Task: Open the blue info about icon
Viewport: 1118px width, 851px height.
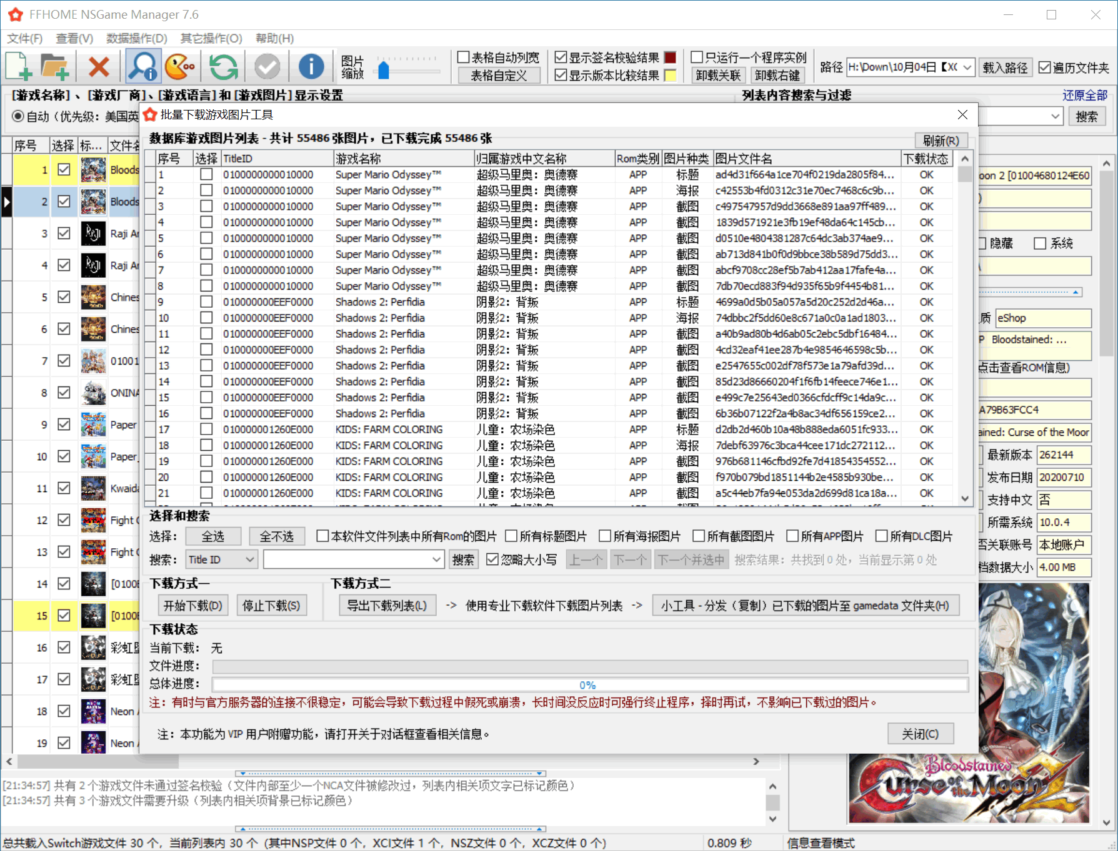Action: (x=311, y=67)
